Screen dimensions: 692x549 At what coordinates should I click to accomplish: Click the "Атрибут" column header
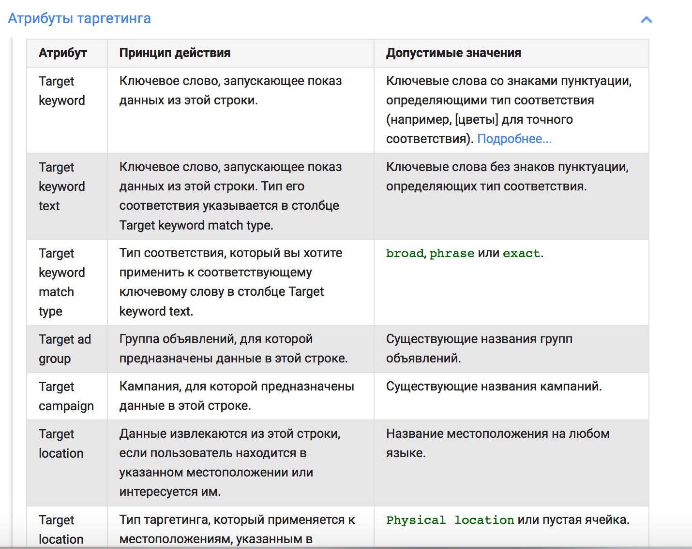coord(63,53)
